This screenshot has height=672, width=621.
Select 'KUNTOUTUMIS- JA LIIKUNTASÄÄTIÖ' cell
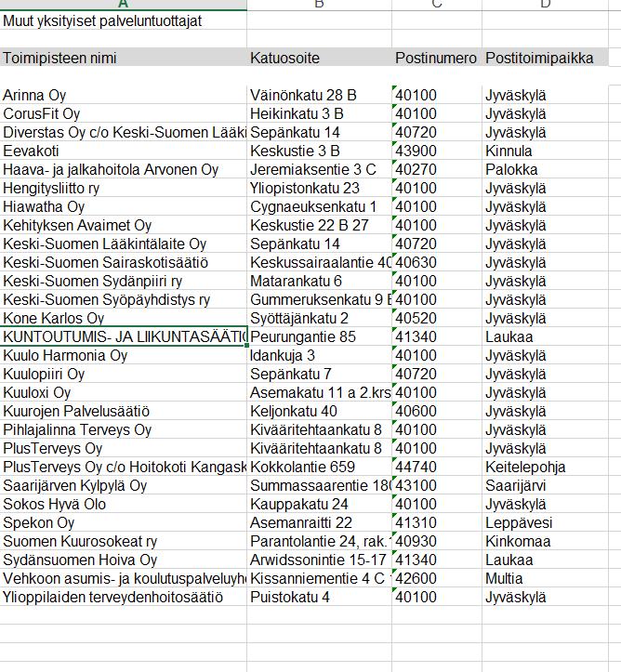click(x=124, y=336)
